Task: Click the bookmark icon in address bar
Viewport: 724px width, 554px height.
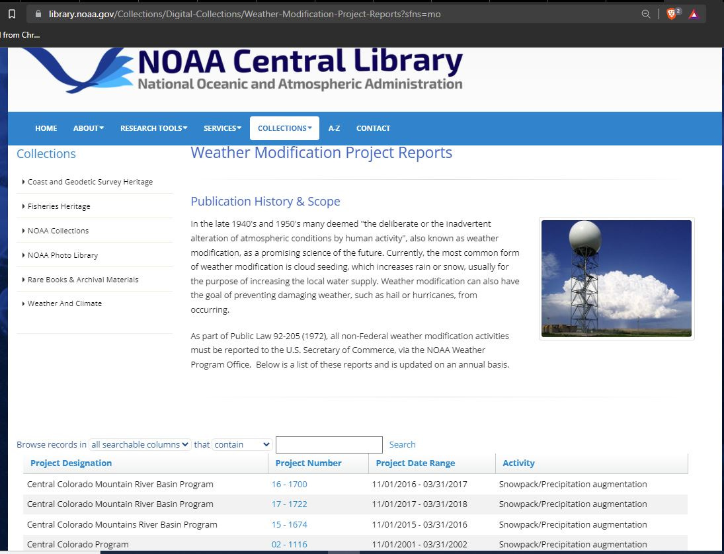Action: tap(12, 15)
